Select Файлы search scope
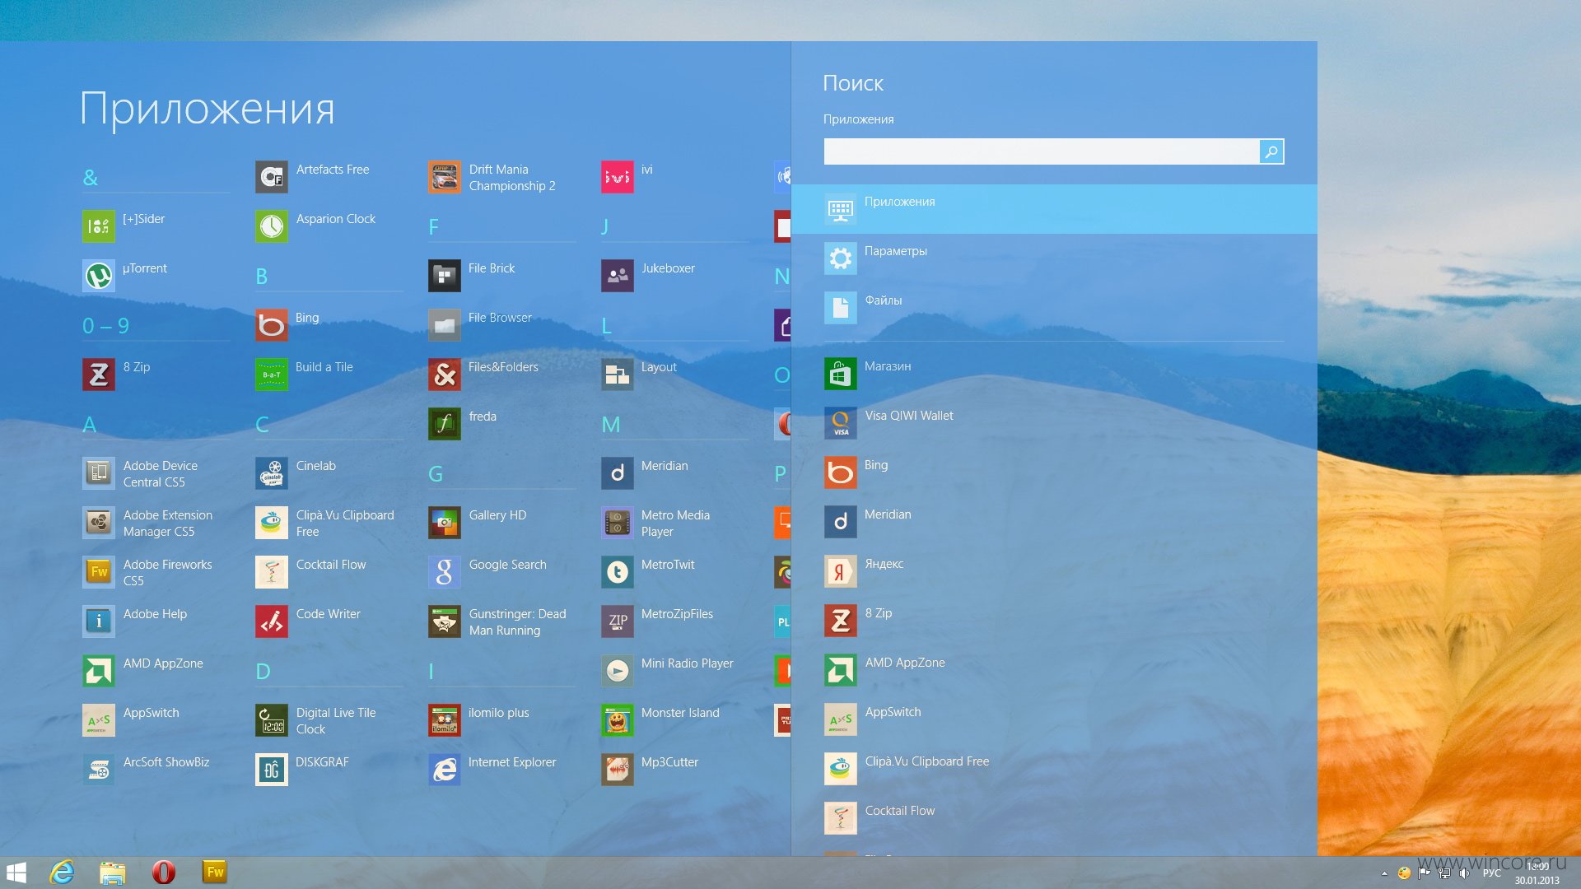The height and width of the screenshot is (889, 1581). point(1054,308)
